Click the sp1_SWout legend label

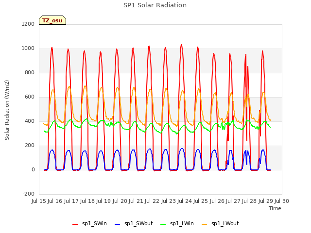click(x=138, y=224)
